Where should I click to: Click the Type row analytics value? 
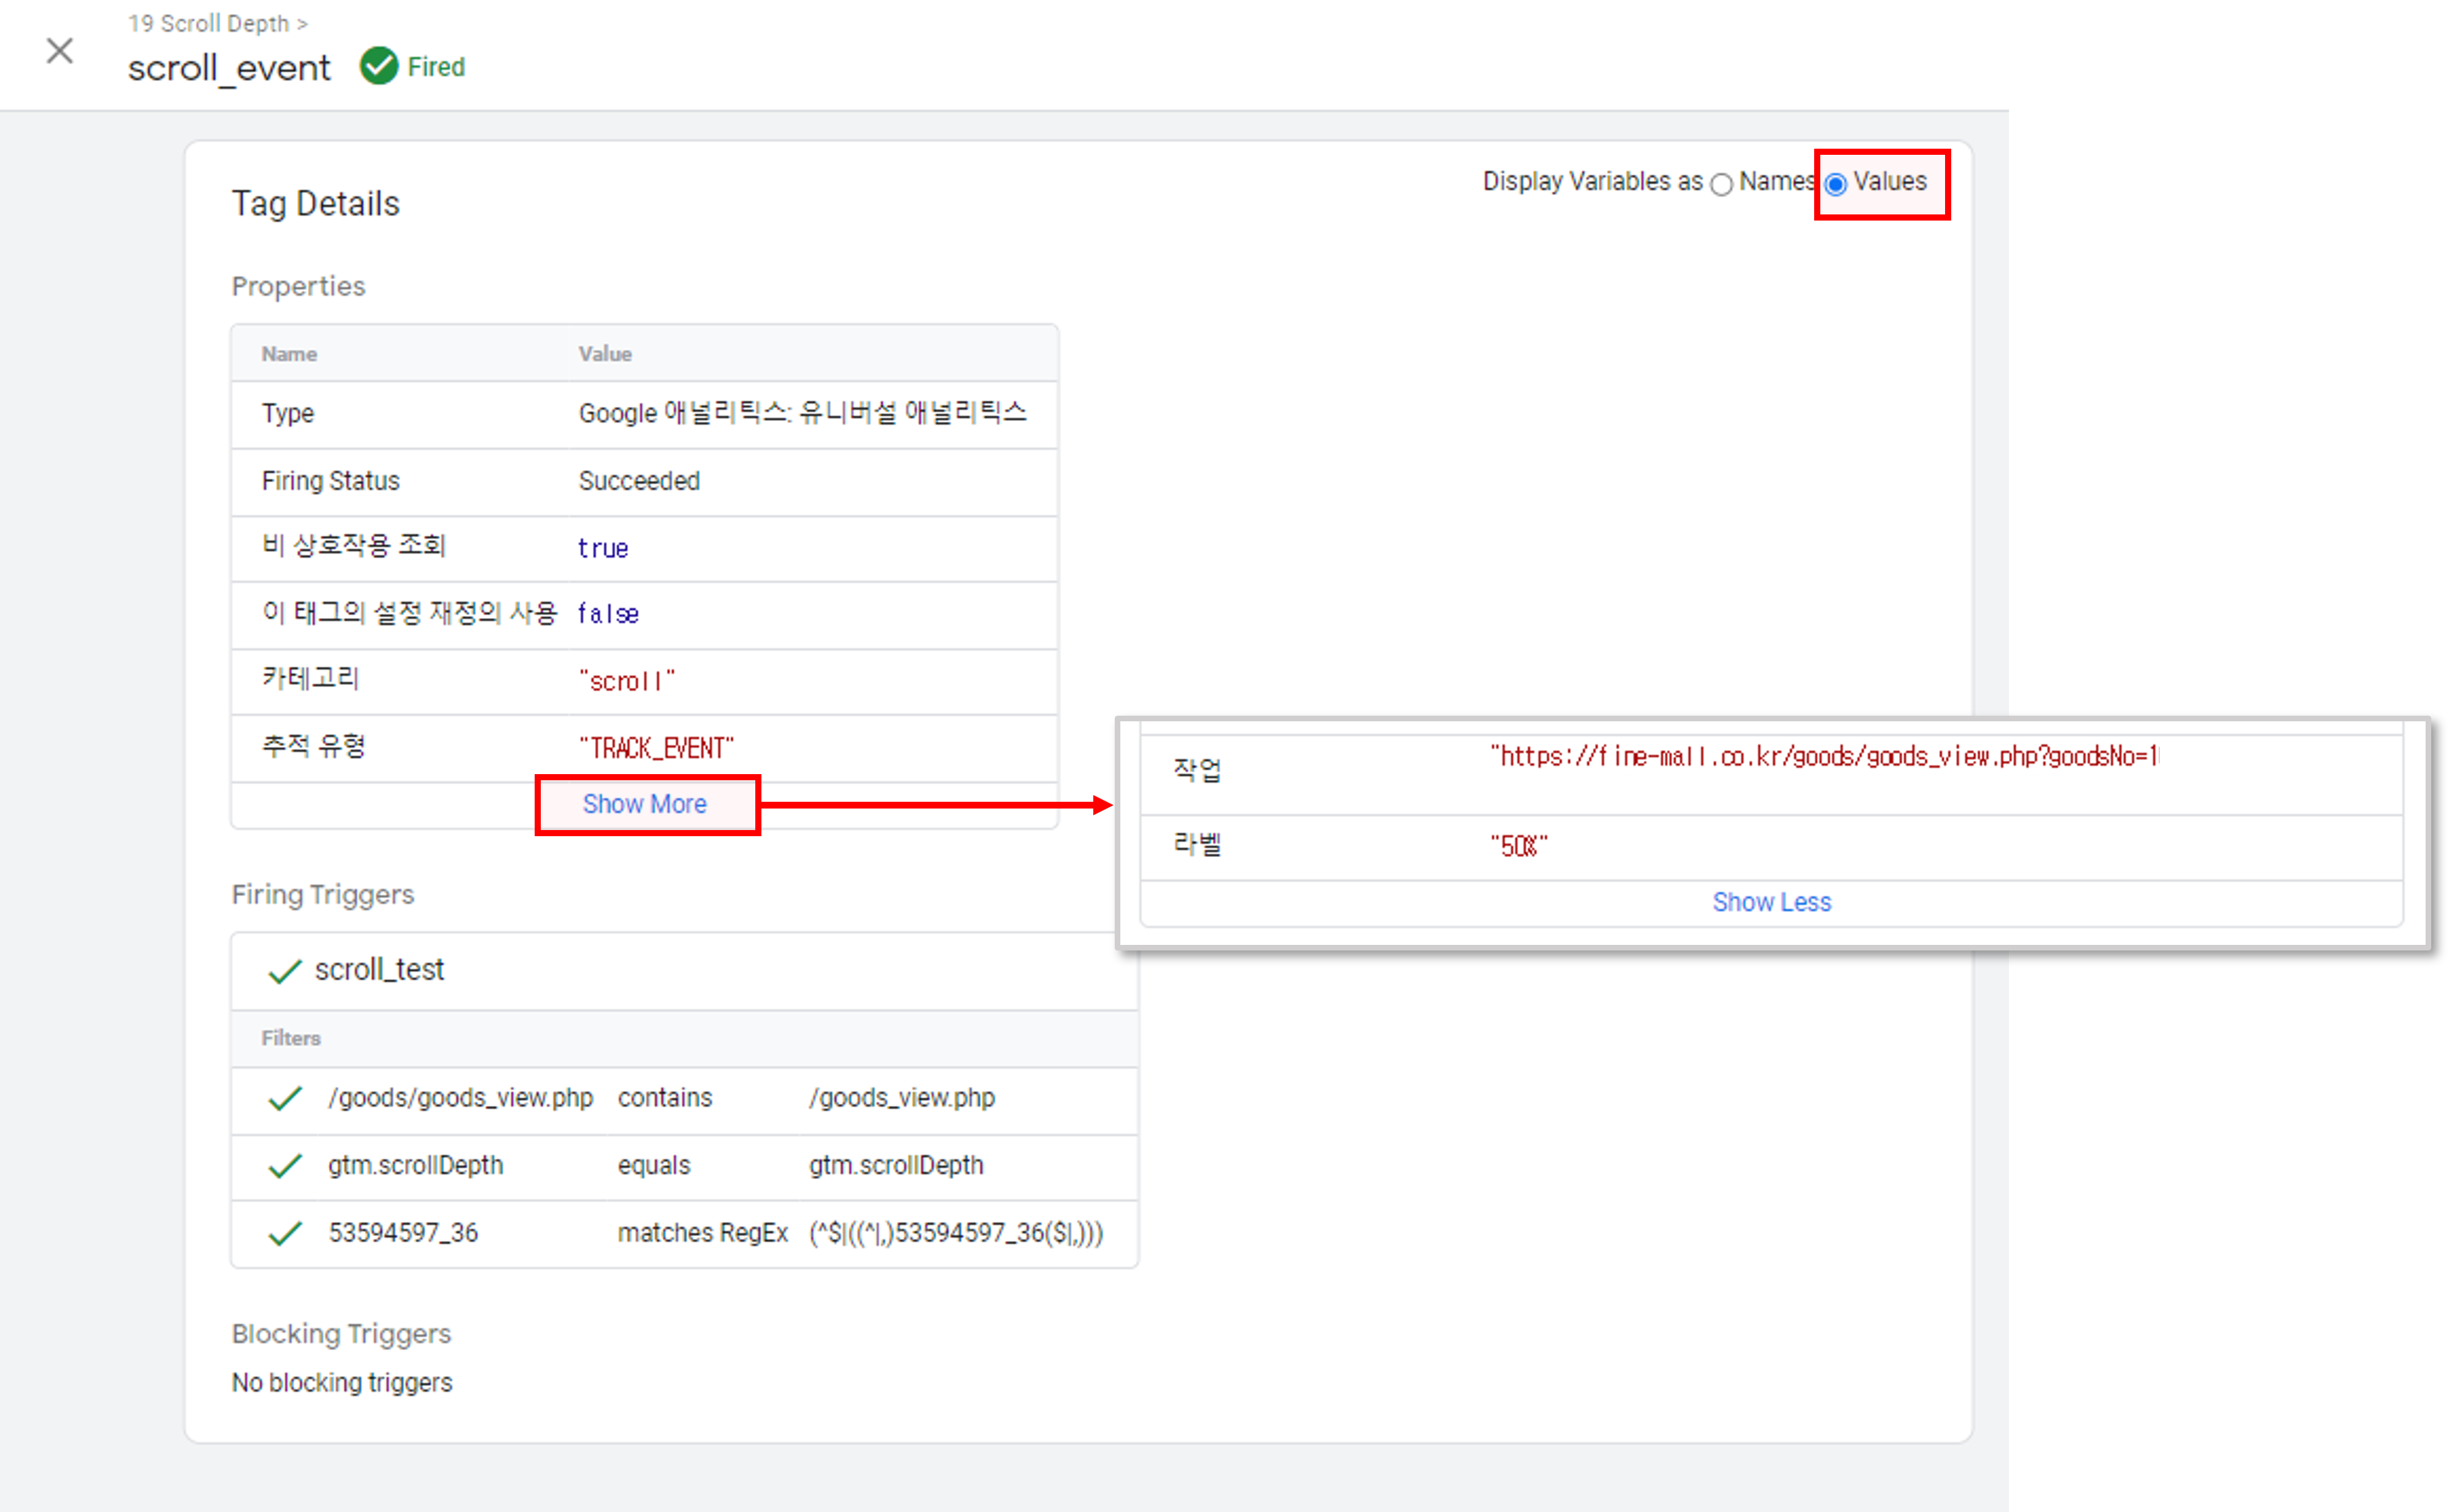(802, 413)
